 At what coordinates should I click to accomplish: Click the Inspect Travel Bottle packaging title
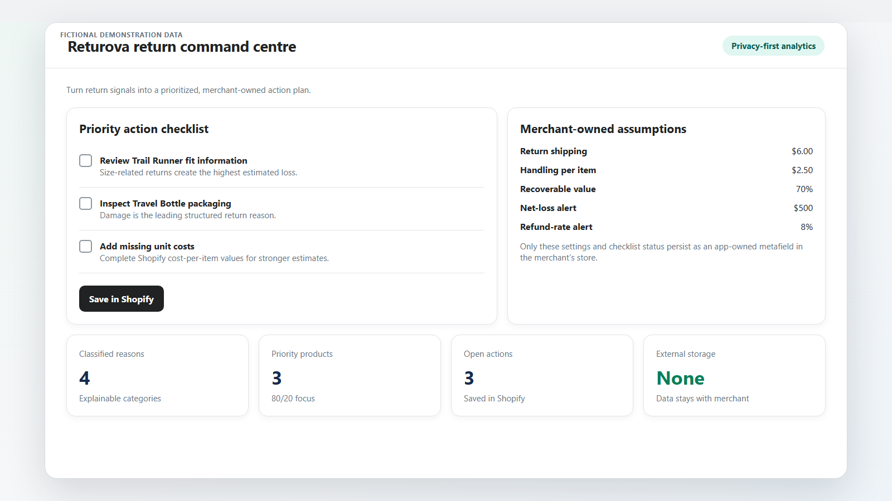click(166, 203)
